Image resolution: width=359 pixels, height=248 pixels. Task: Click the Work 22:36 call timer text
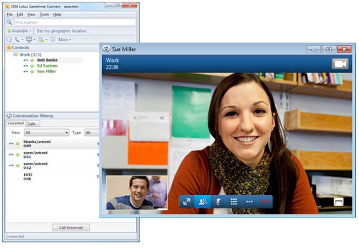(112, 64)
